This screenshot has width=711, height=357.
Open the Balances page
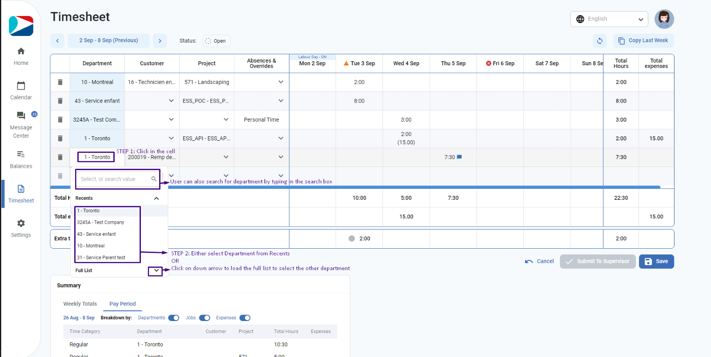click(x=21, y=159)
